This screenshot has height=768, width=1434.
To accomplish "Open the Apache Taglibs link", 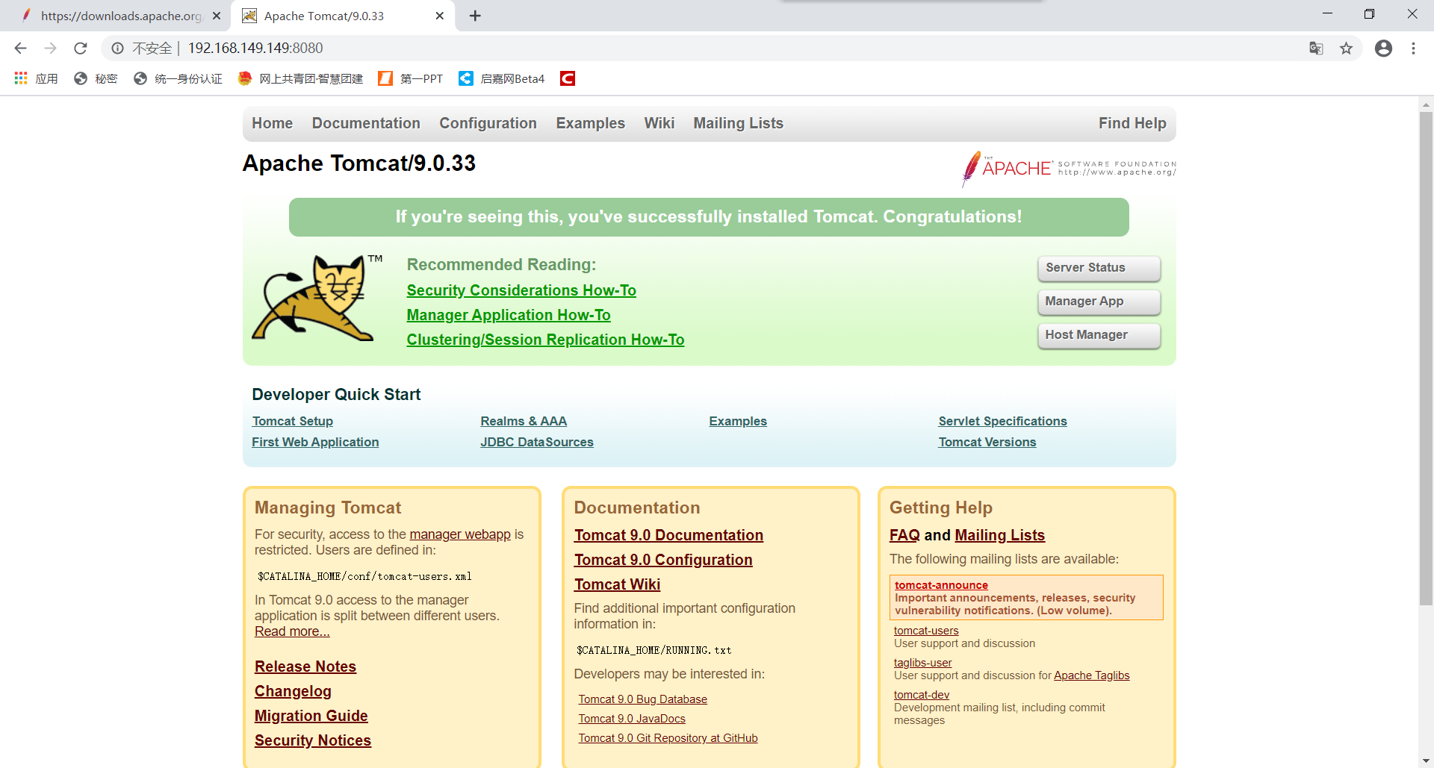I will coord(1091,675).
